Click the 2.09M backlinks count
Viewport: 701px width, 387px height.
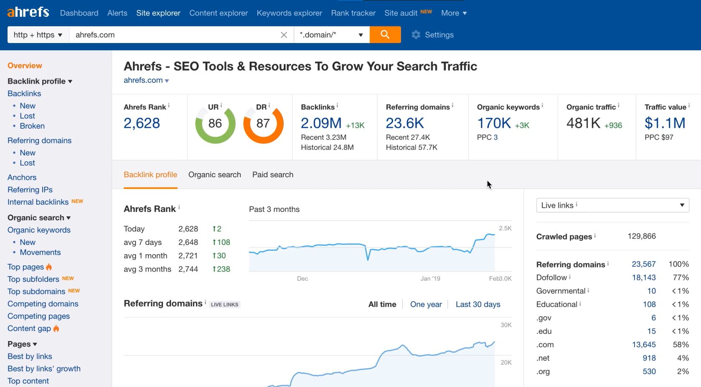tap(321, 123)
